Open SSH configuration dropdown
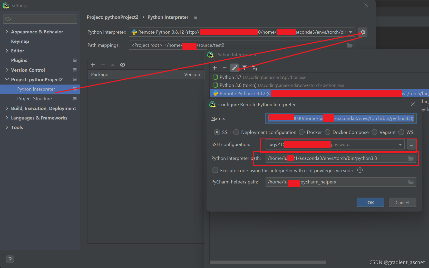The image size is (429, 268). 400,144
